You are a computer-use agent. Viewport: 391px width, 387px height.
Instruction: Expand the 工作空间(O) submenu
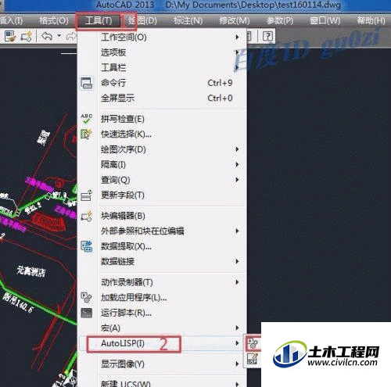click(x=162, y=38)
